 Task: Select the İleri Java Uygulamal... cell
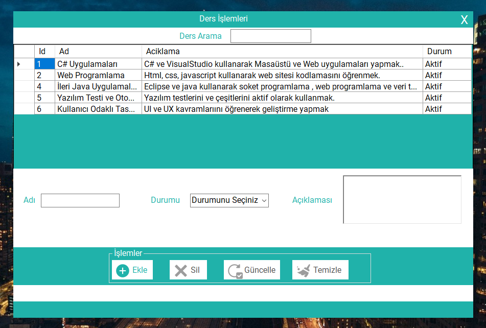click(98, 86)
